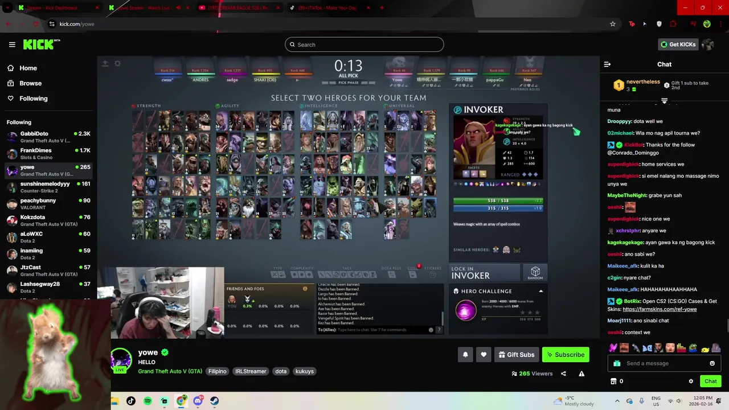Open the emoji picker in the chat box

[x=712, y=363]
